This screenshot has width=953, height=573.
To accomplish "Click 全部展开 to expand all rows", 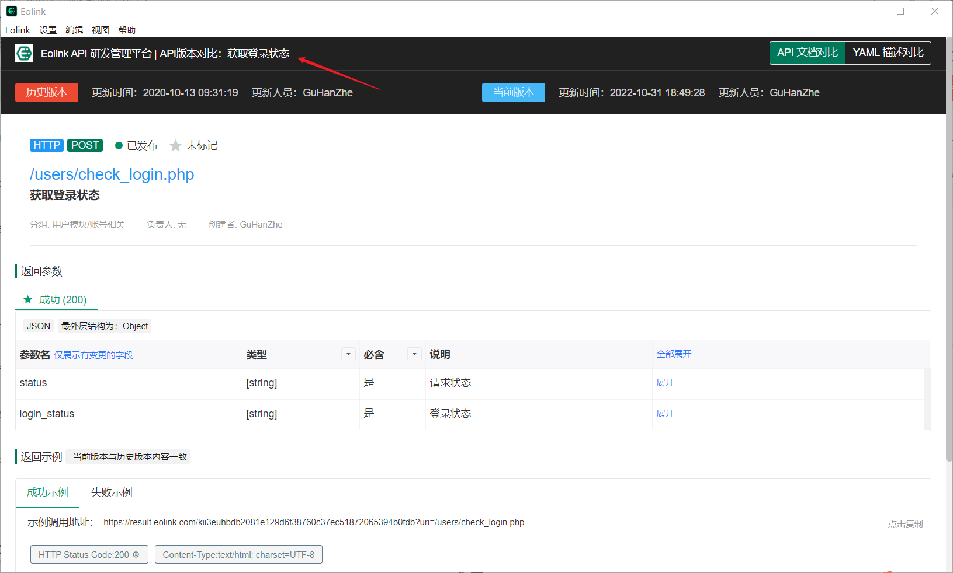I will (674, 354).
